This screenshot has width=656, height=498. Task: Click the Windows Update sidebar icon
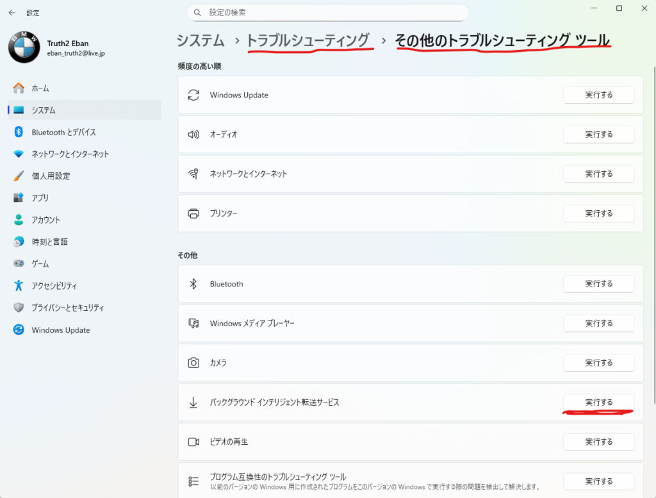(x=19, y=330)
